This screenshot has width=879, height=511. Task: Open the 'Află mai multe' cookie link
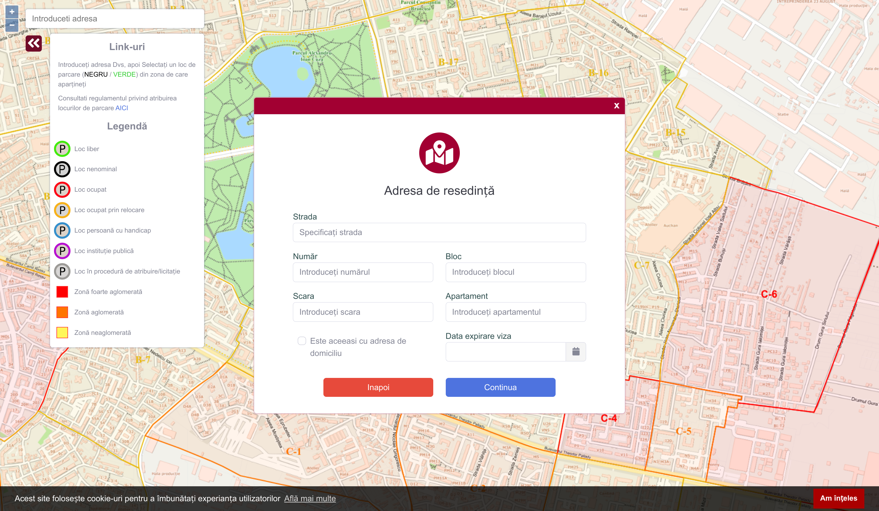[x=310, y=498]
